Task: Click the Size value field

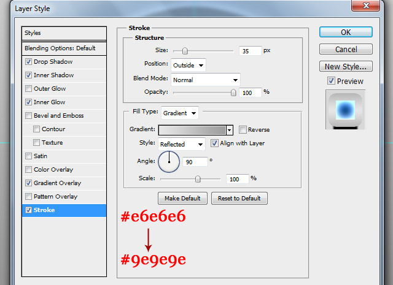Action: coord(250,51)
